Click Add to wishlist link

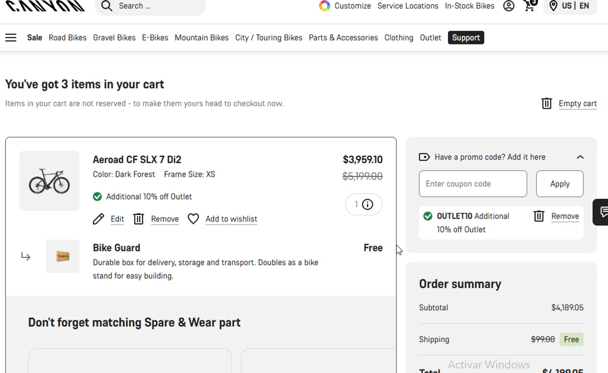click(231, 219)
